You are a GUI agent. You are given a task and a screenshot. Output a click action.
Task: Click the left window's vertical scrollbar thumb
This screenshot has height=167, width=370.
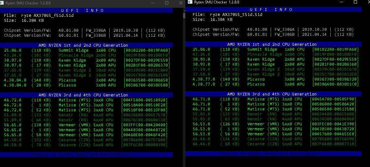(184, 16)
